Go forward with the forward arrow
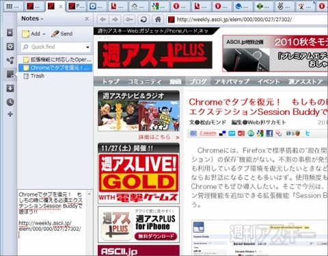This screenshot has width=328, height=256. [115, 20]
